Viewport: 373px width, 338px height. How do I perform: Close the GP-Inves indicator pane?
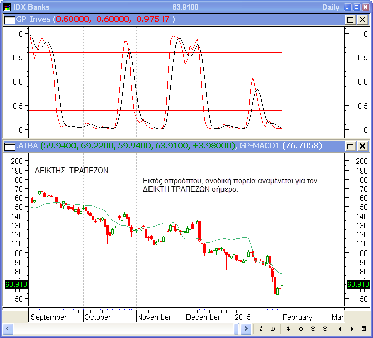(363, 20)
